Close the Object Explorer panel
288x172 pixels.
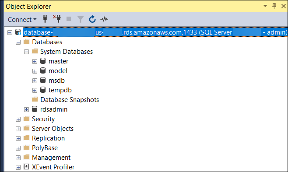pyautogui.click(x=284, y=6)
